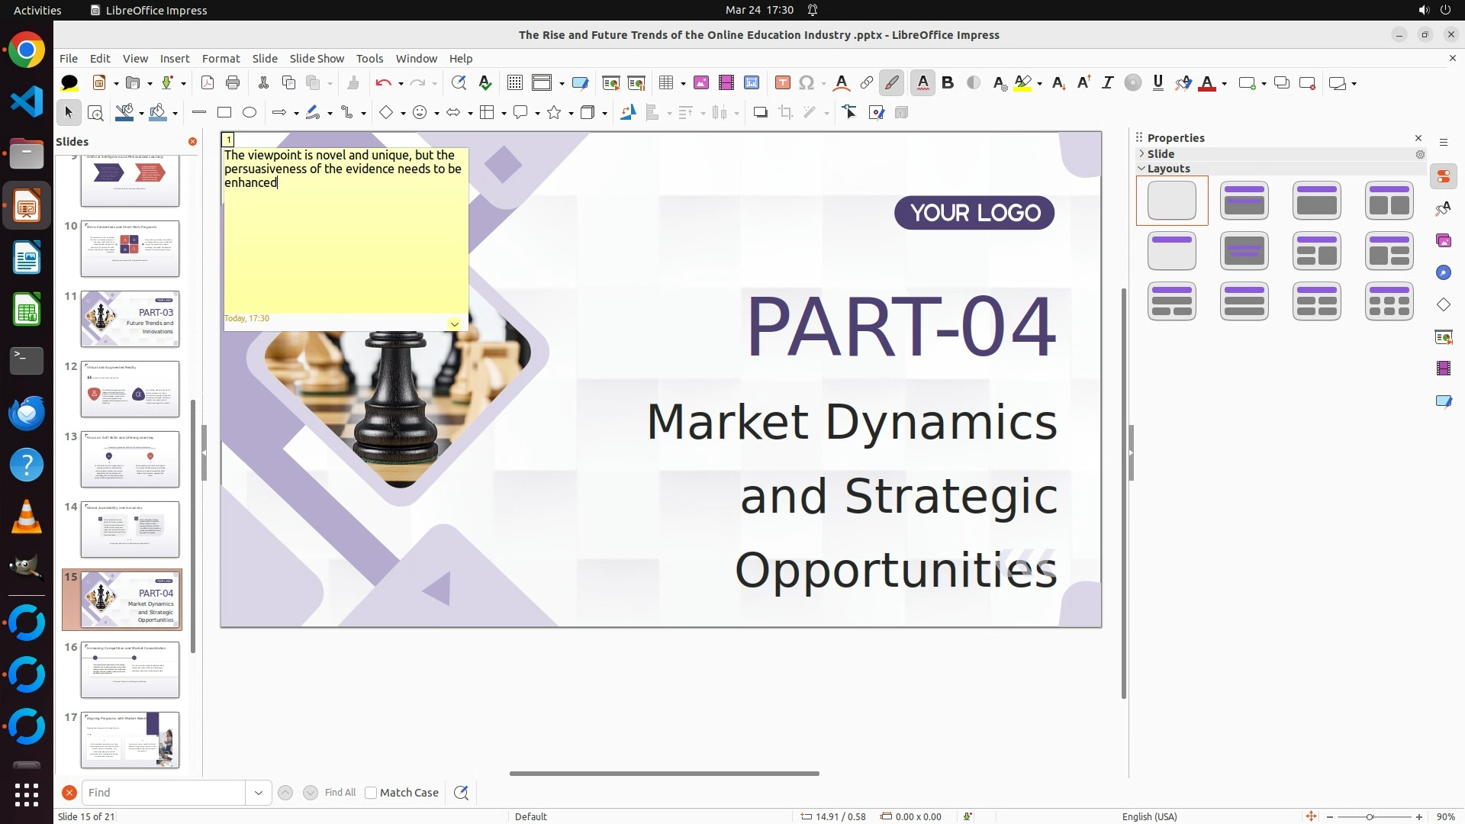Viewport: 1465px width, 824px height.
Task: Click the Print icon
Action: [x=233, y=83]
